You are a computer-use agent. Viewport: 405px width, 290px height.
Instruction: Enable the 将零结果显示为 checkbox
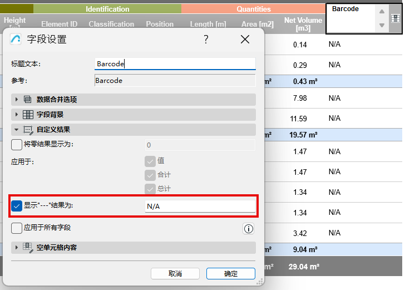click(17, 145)
